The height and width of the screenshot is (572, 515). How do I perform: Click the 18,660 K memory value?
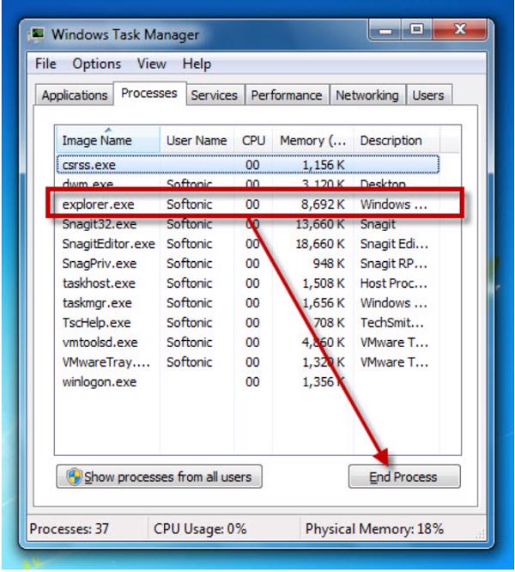click(320, 244)
